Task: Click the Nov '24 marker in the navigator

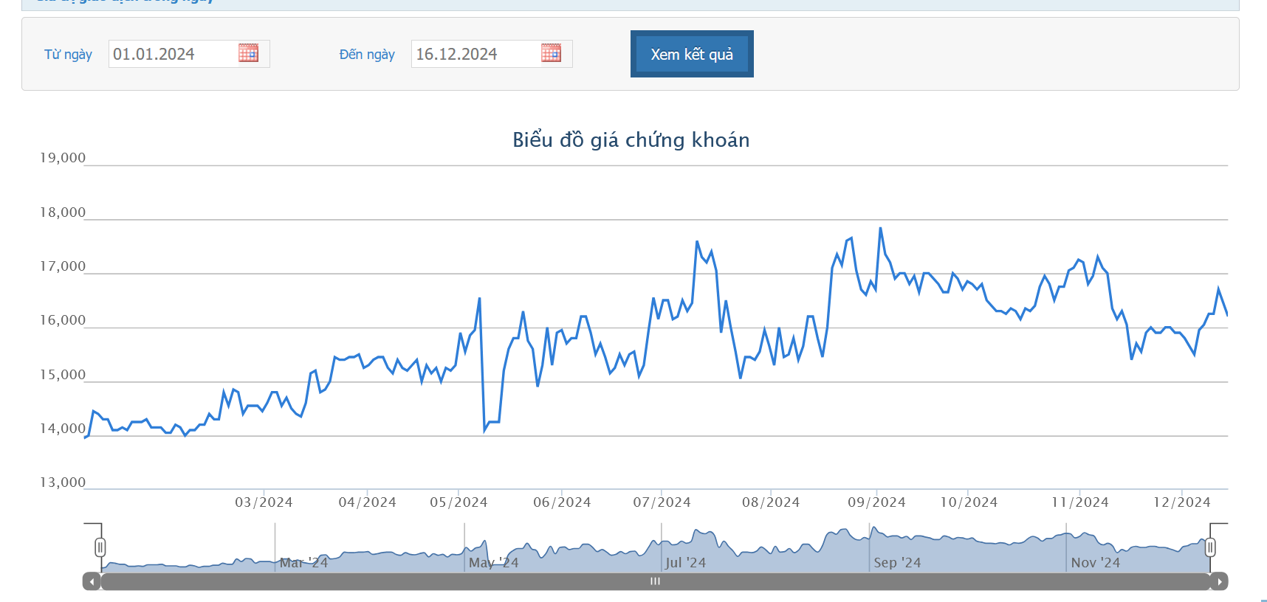Action: coord(1095,563)
